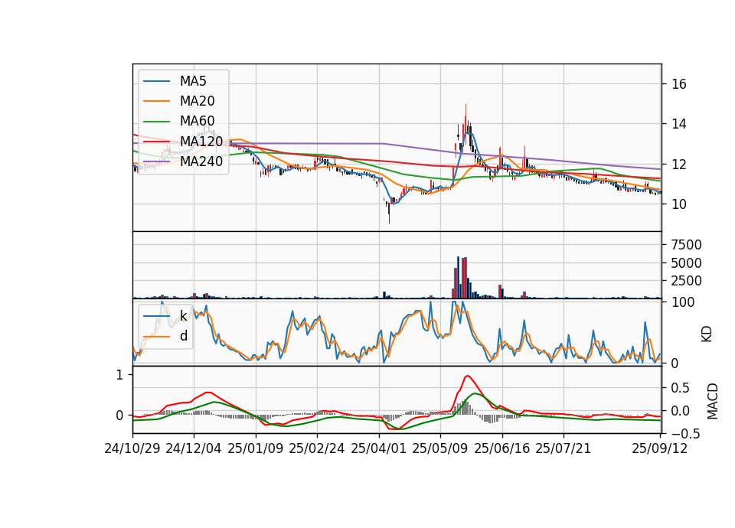Click the volume axis value 2500
Image resolution: width=735 pixels, height=528 pixels.
point(686,281)
